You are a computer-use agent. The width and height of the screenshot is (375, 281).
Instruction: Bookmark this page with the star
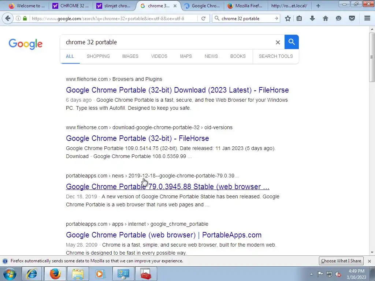288,18
